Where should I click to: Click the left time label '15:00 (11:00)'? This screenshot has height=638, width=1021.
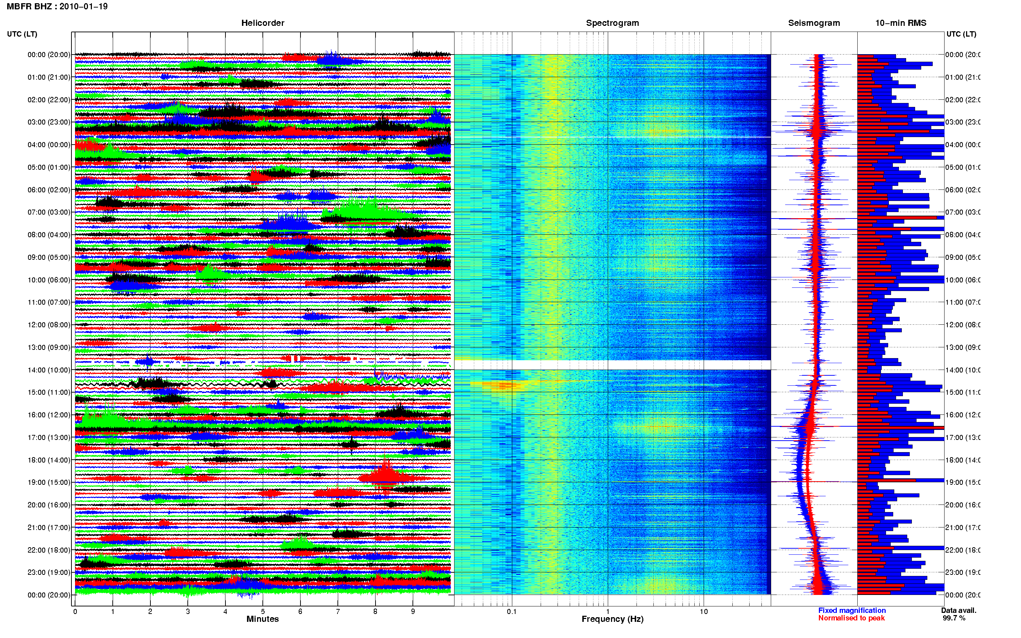pyautogui.click(x=49, y=393)
